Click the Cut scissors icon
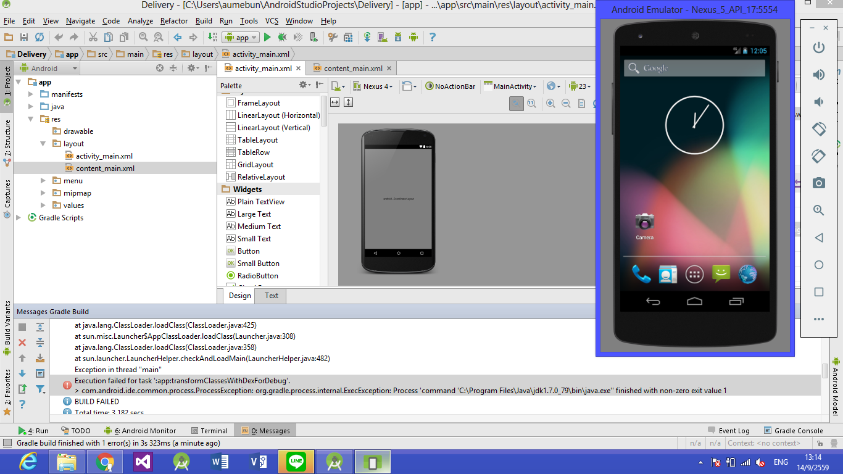The height and width of the screenshot is (474, 843). point(93,37)
